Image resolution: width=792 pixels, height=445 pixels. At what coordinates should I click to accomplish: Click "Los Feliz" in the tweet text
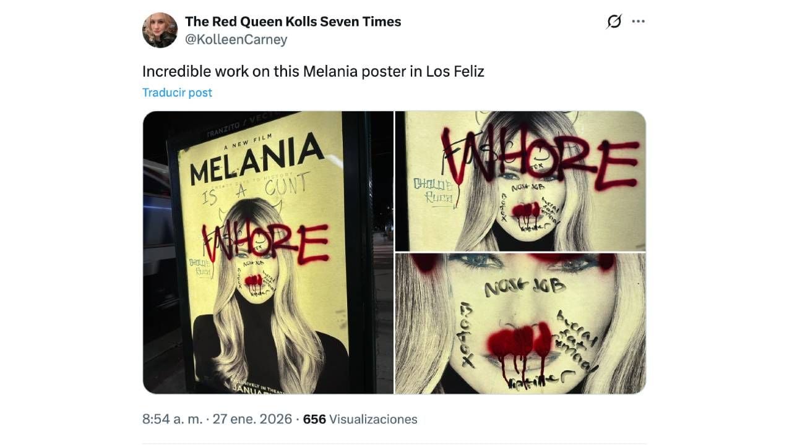(x=455, y=71)
